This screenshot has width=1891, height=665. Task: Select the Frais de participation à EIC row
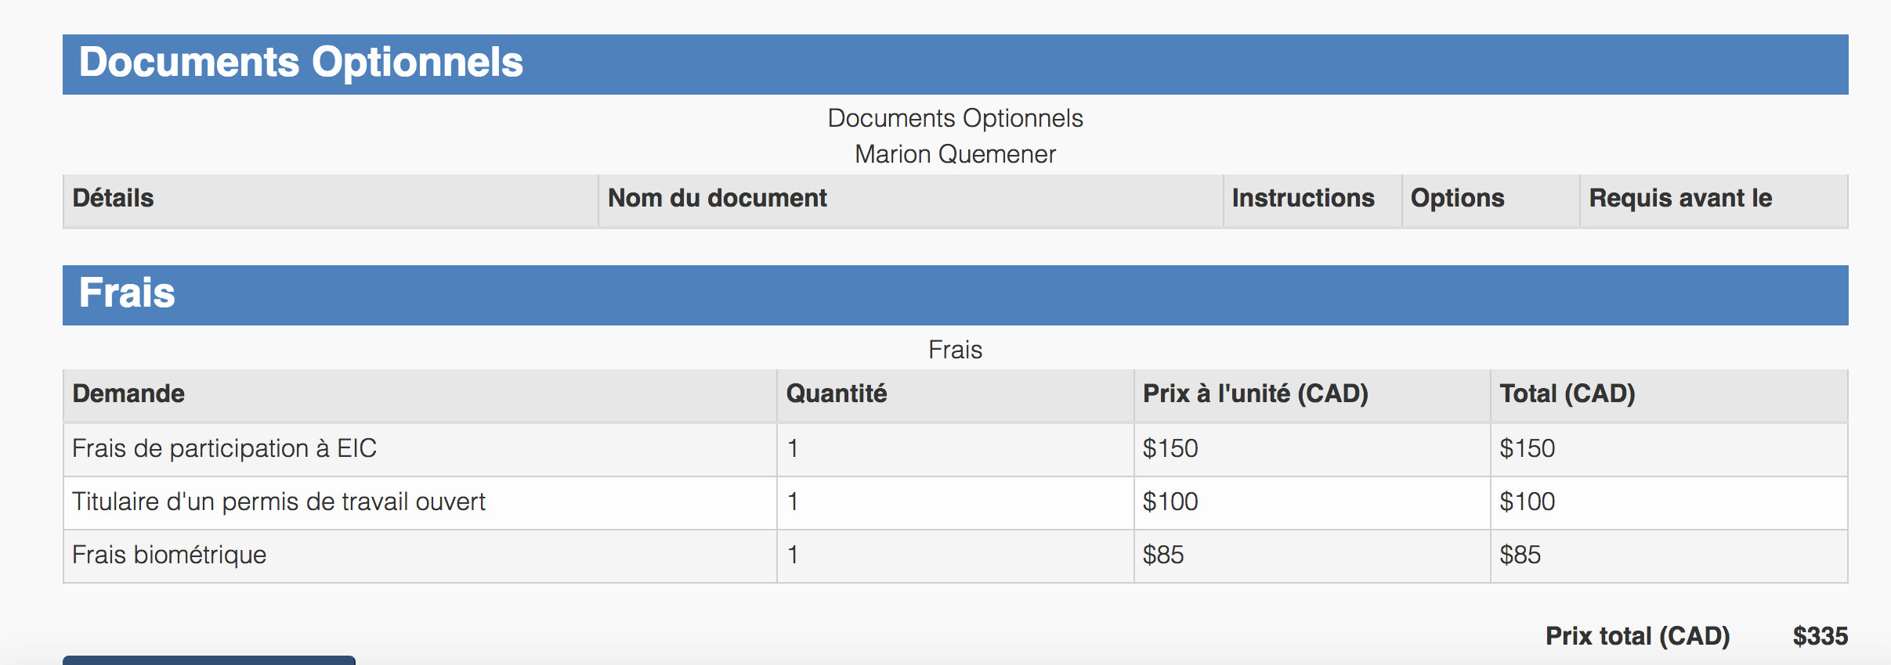955,450
